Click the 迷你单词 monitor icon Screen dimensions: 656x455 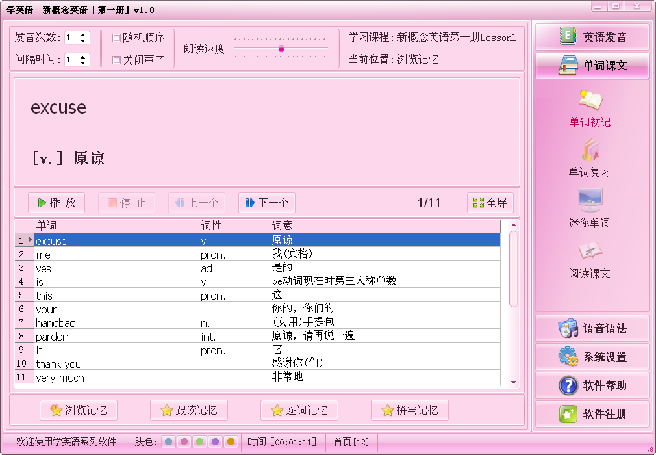(x=590, y=200)
